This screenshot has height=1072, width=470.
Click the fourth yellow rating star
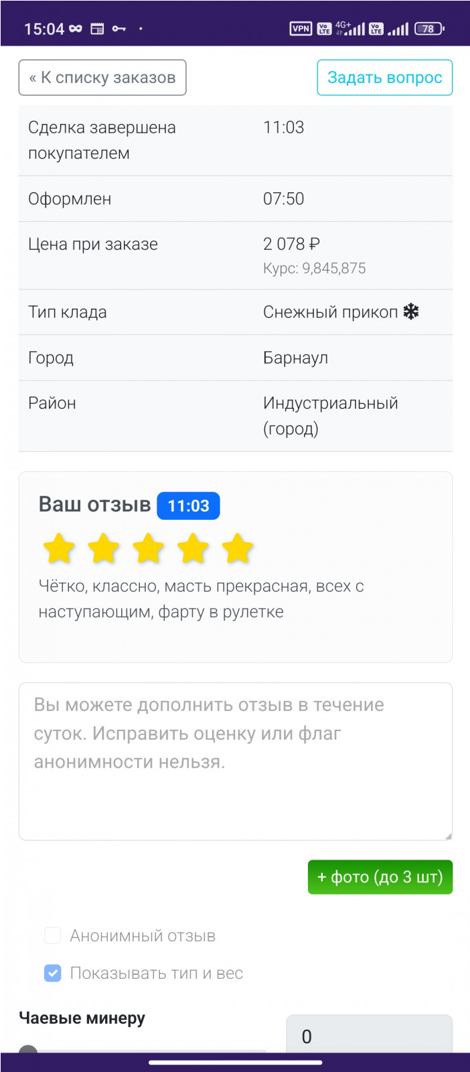(193, 549)
